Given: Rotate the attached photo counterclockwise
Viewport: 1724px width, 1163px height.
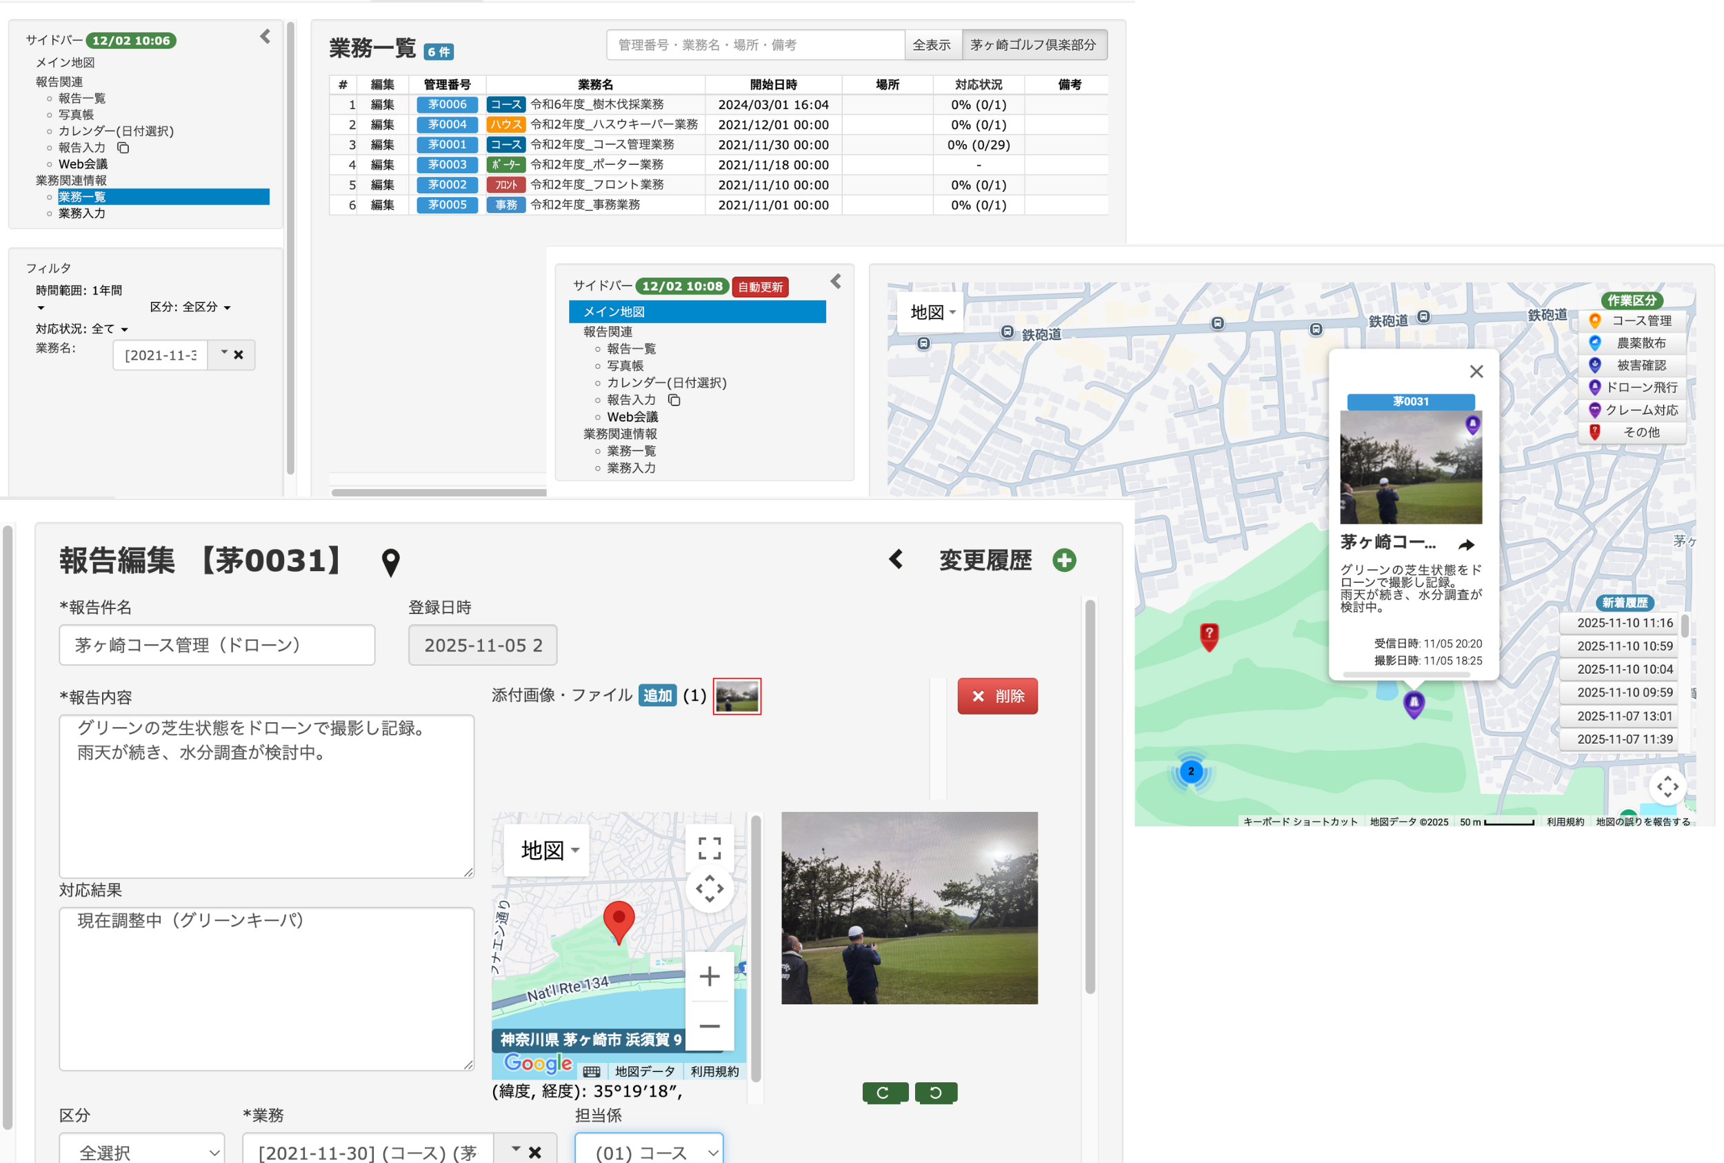Looking at the screenshot, I should [936, 1092].
